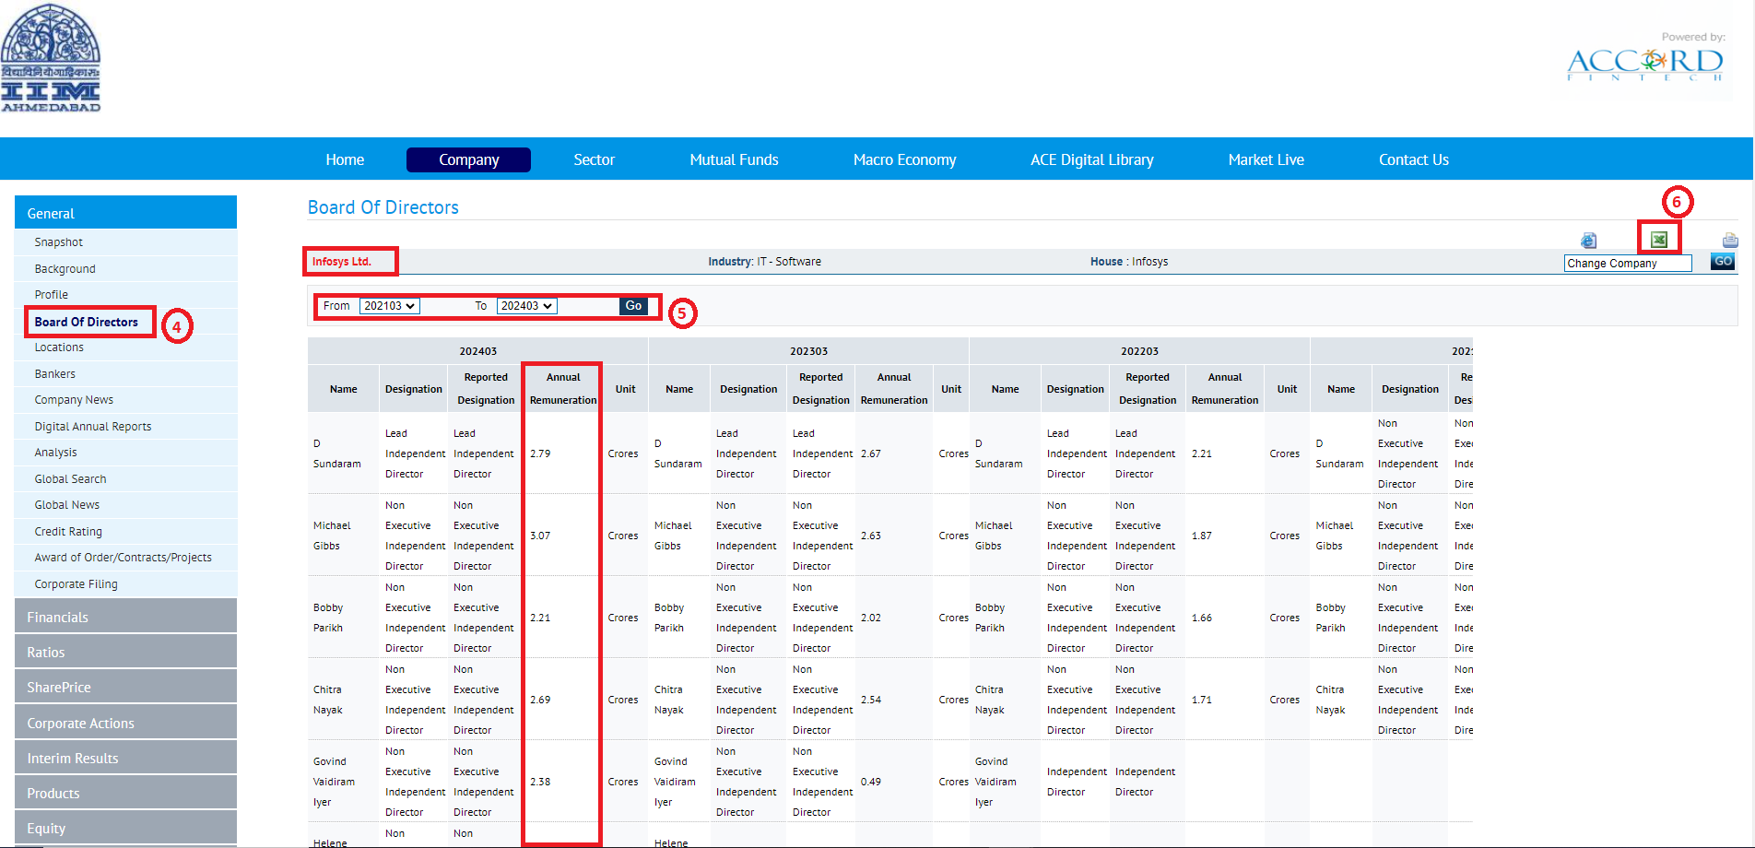
Task: Click Govind Vaidiram Iyer's 2.38 remuneration
Action: click(540, 782)
